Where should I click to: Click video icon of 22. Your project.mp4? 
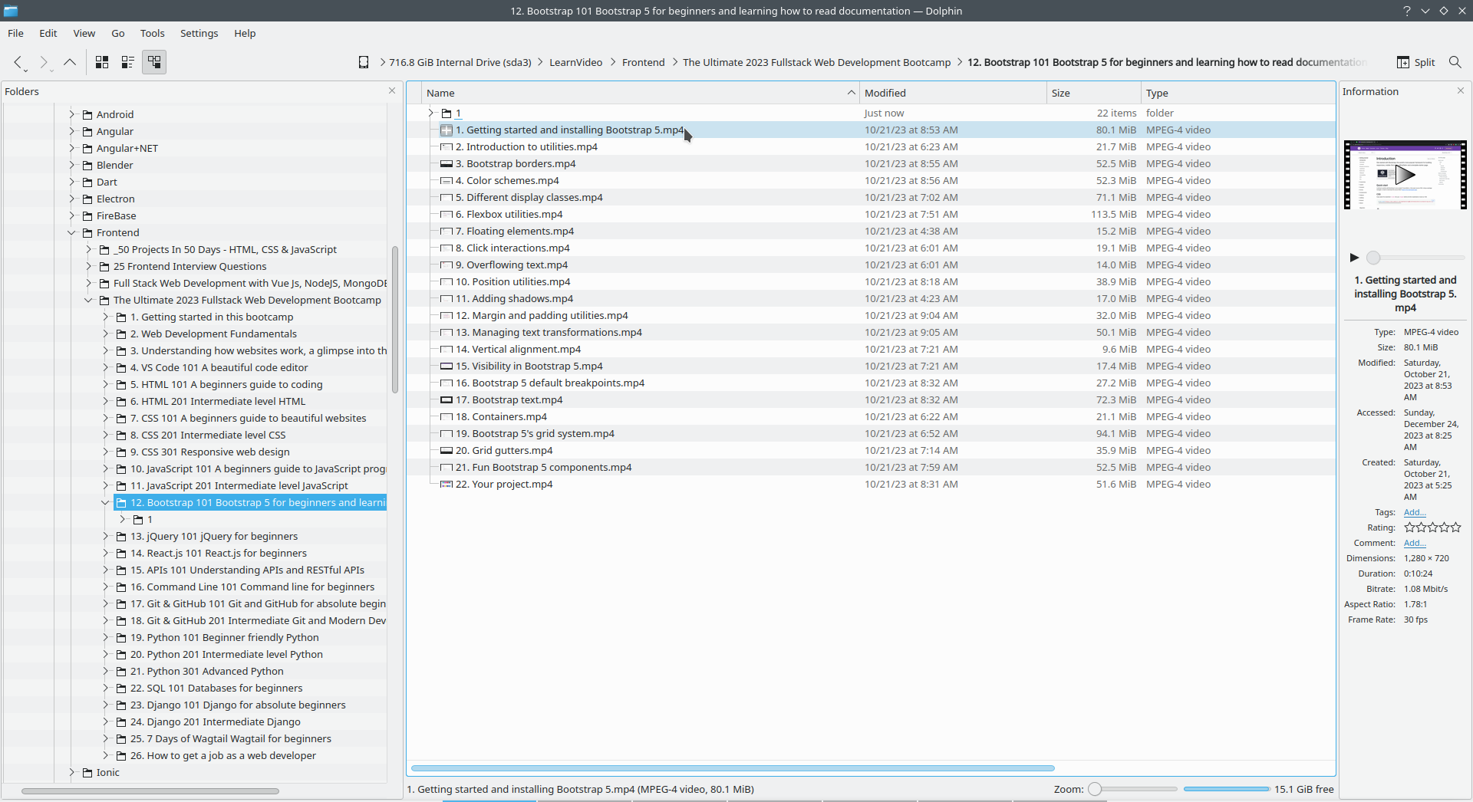point(447,485)
